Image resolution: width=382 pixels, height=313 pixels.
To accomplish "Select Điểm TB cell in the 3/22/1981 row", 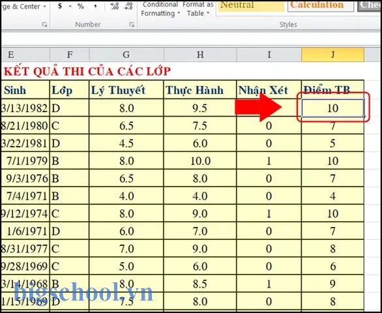I will pos(333,143).
